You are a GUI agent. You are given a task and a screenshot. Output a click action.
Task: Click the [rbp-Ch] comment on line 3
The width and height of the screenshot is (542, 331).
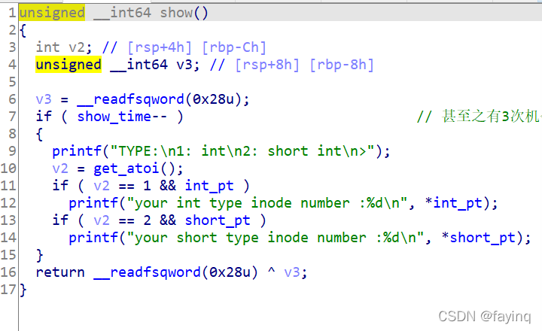click(x=234, y=47)
